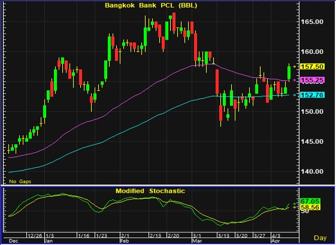Click the 67.05 green stochastic value
336x245 pixels.
click(x=310, y=201)
